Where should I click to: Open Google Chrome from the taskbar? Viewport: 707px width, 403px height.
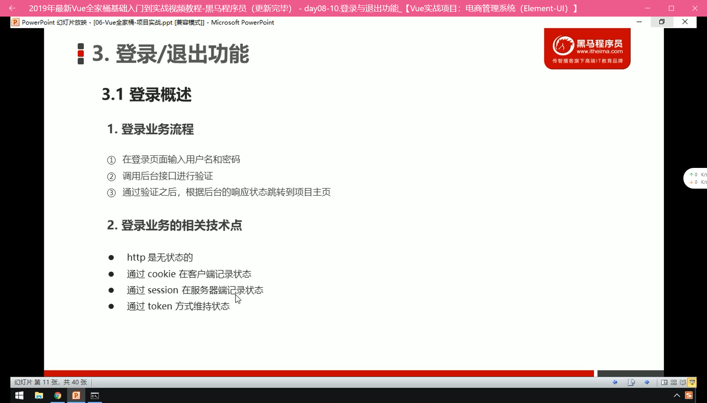(58, 396)
